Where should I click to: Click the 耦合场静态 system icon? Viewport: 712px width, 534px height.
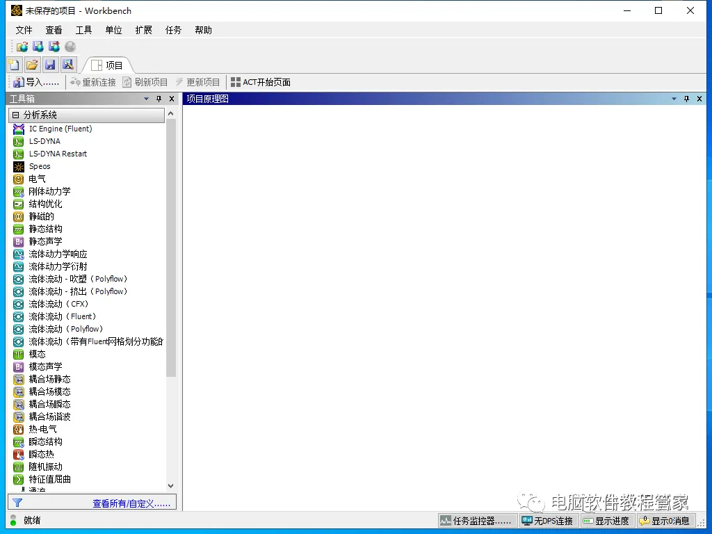coord(19,379)
